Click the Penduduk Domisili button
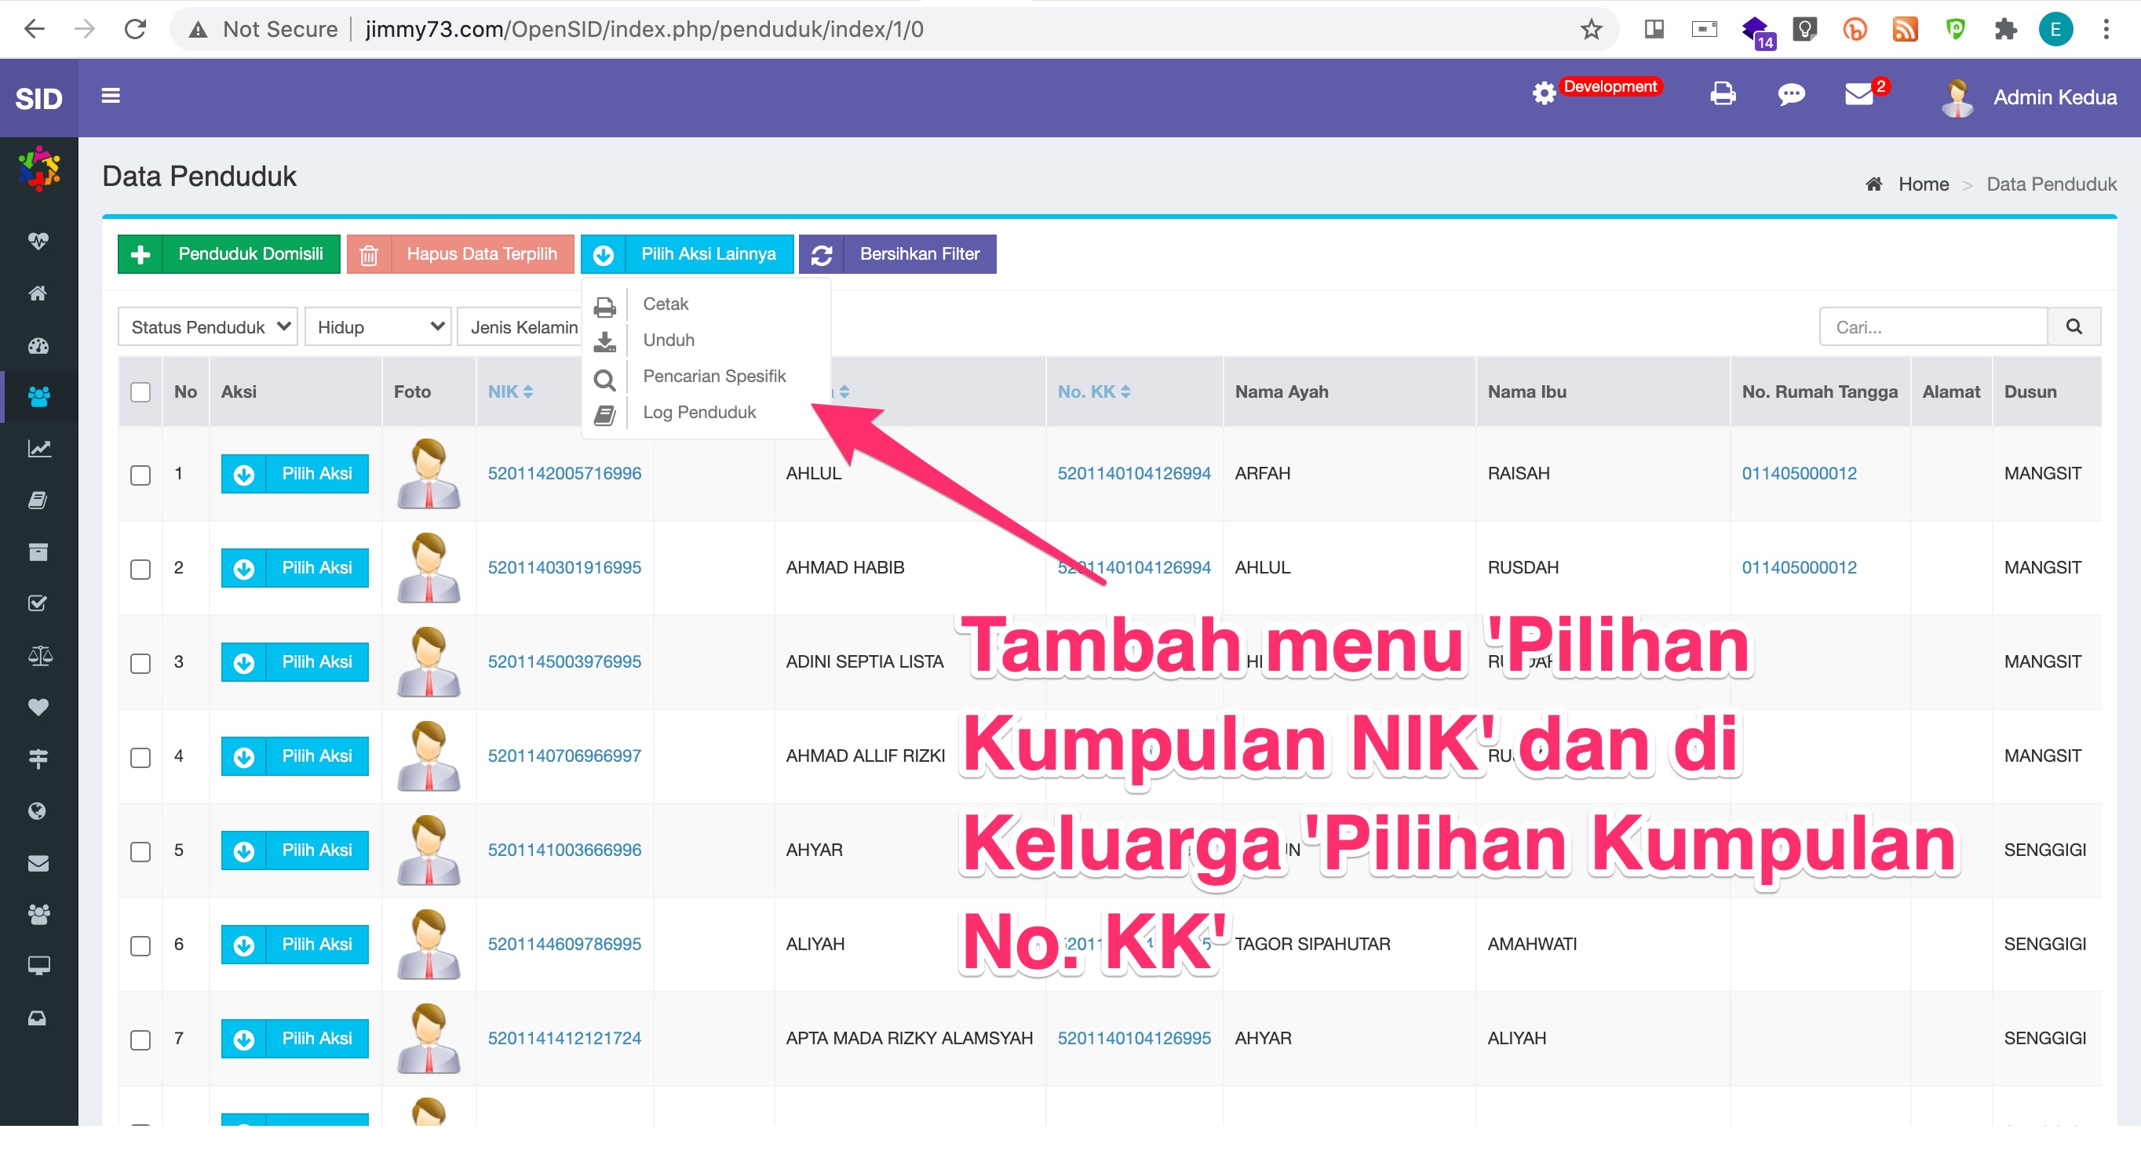 (x=228, y=254)
